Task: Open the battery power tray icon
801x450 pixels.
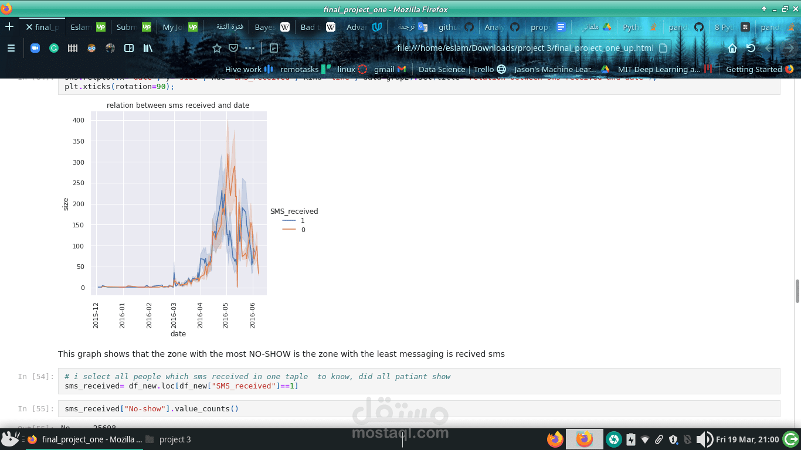Action: pyautogui.click(x=630, y=439)
